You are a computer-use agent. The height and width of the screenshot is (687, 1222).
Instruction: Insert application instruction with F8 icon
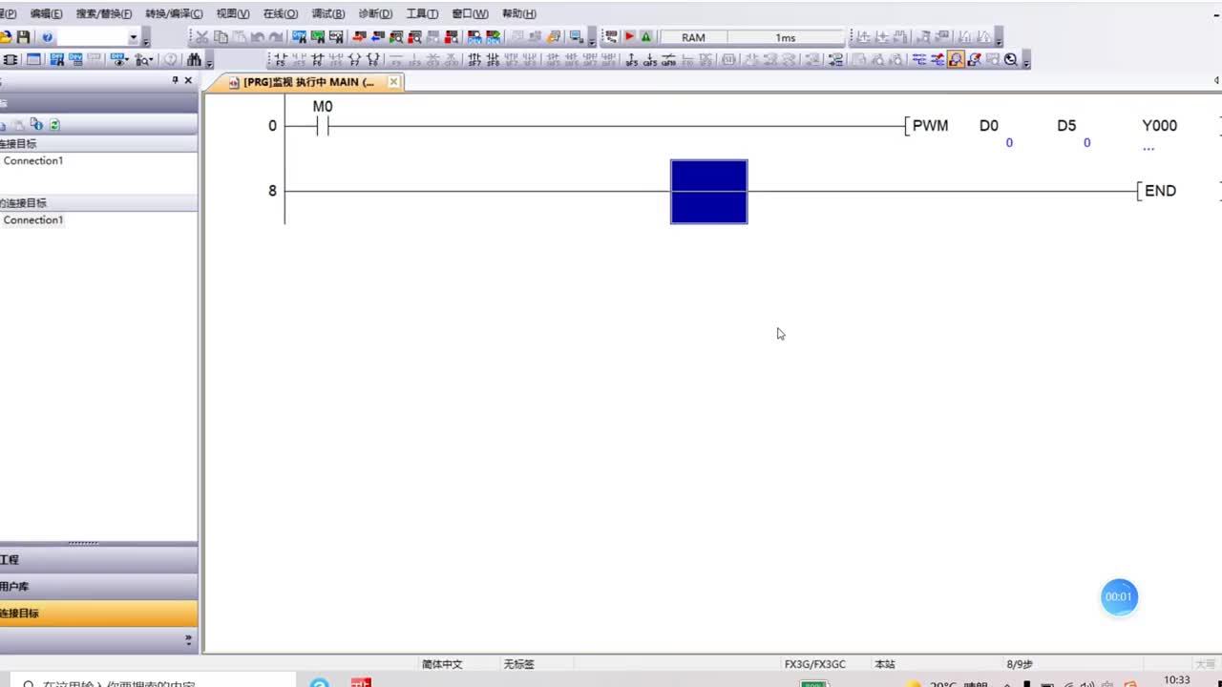[x=373, y=59]
